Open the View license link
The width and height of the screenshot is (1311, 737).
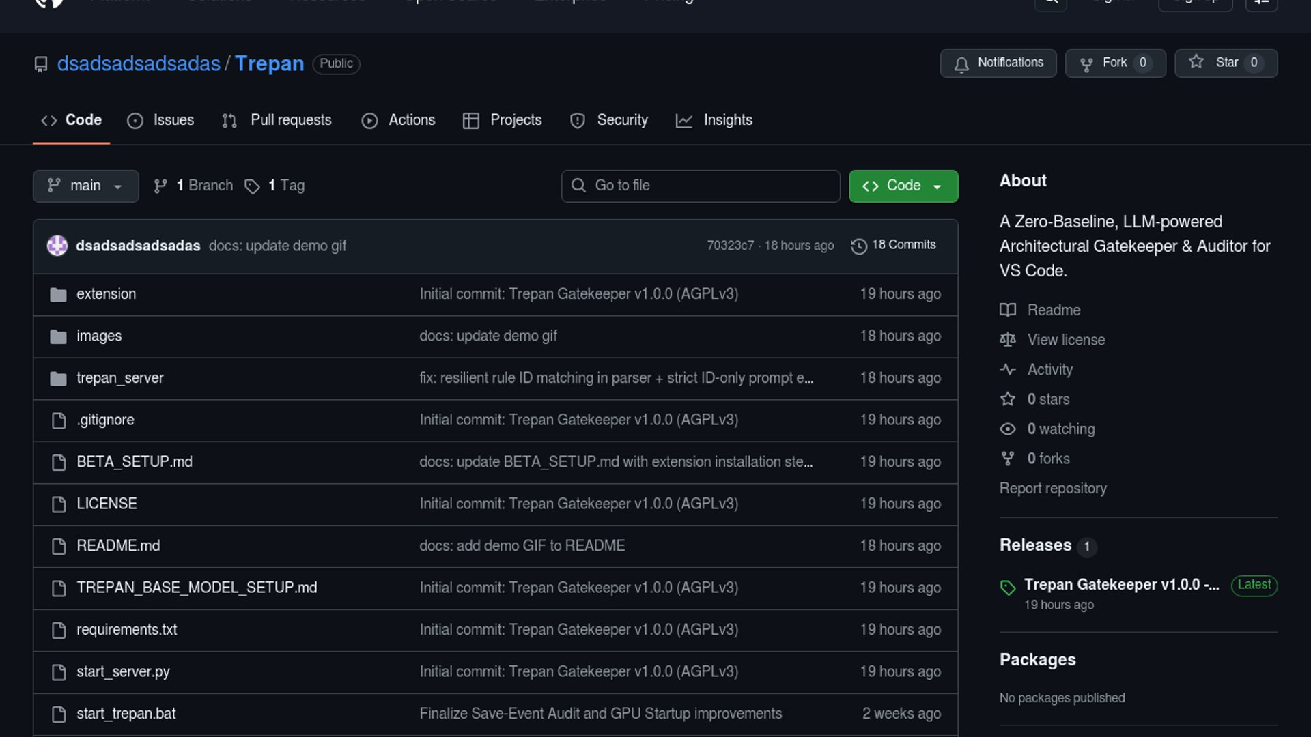[x=1065, y=340]
